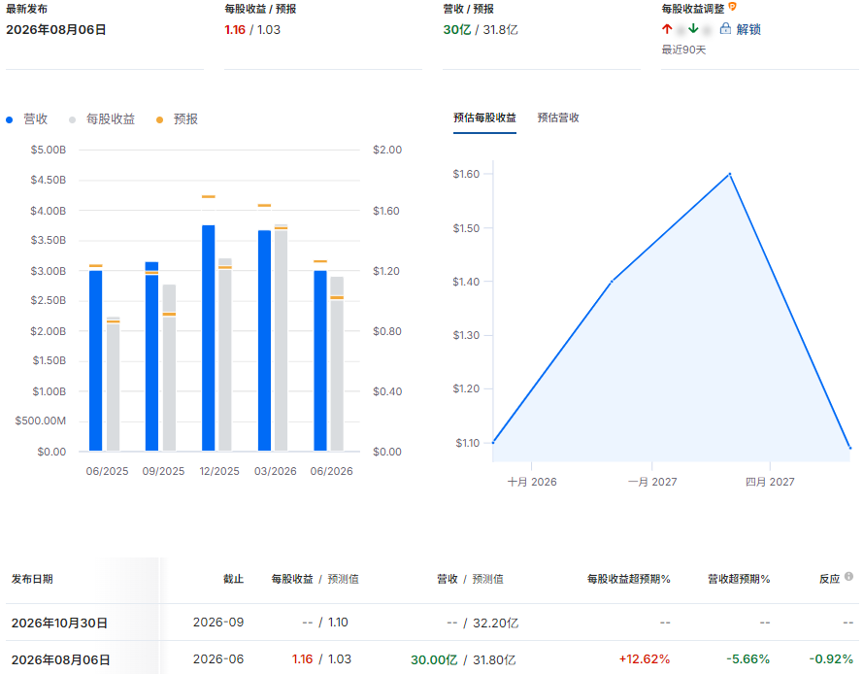Switch to the 预估营收 tab
This screenshot has height=674, width=864.
tap(558, 118)
